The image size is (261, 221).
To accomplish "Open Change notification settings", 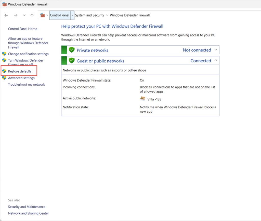I will [x=28, y=54].
